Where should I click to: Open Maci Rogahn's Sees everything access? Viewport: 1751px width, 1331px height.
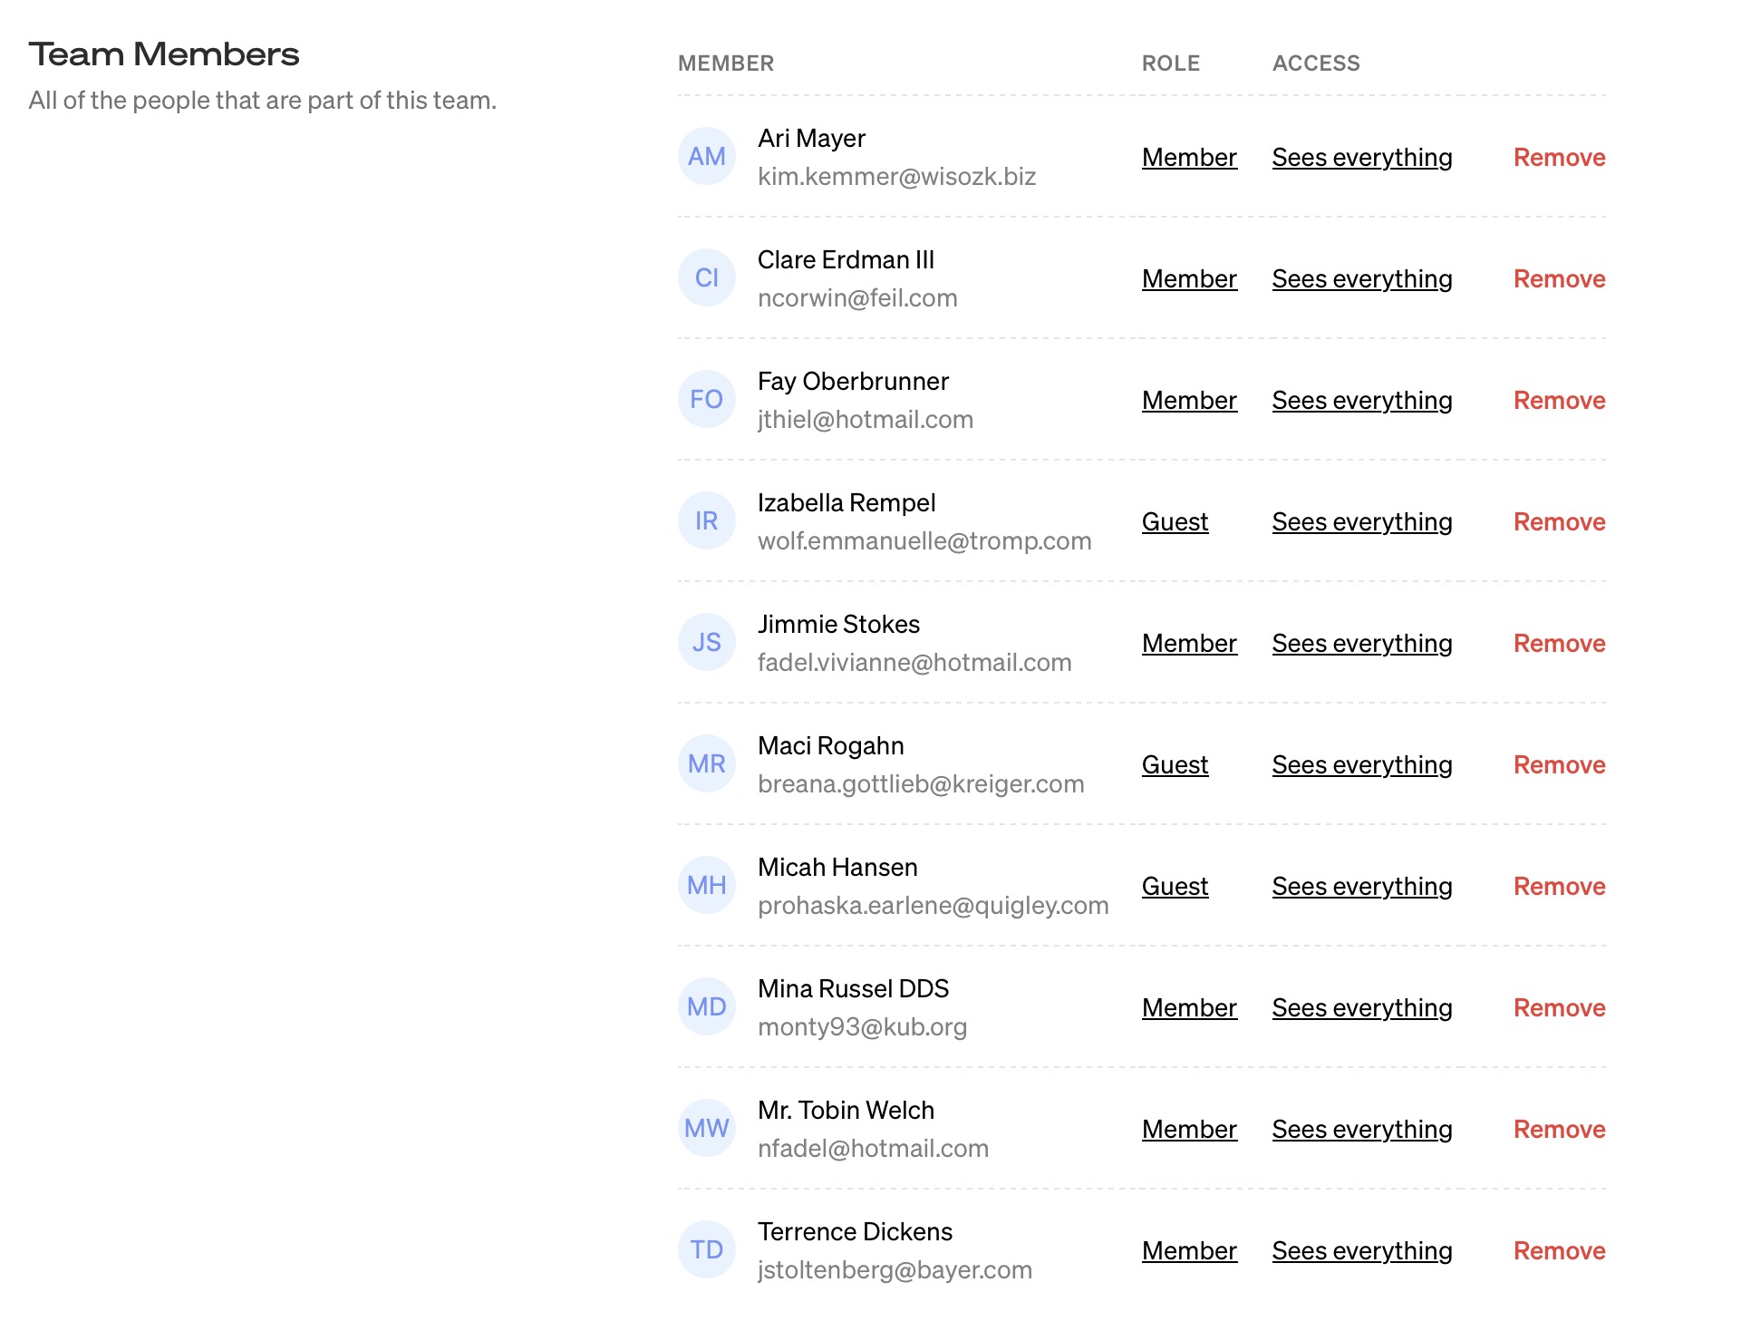tap(1362, 764)
